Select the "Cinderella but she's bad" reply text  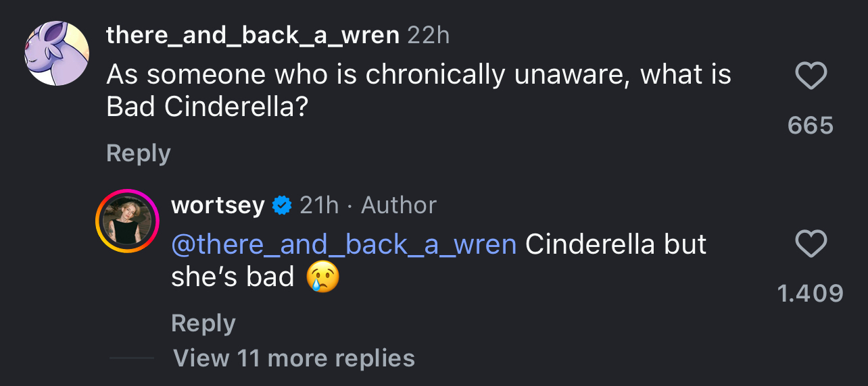615,244
